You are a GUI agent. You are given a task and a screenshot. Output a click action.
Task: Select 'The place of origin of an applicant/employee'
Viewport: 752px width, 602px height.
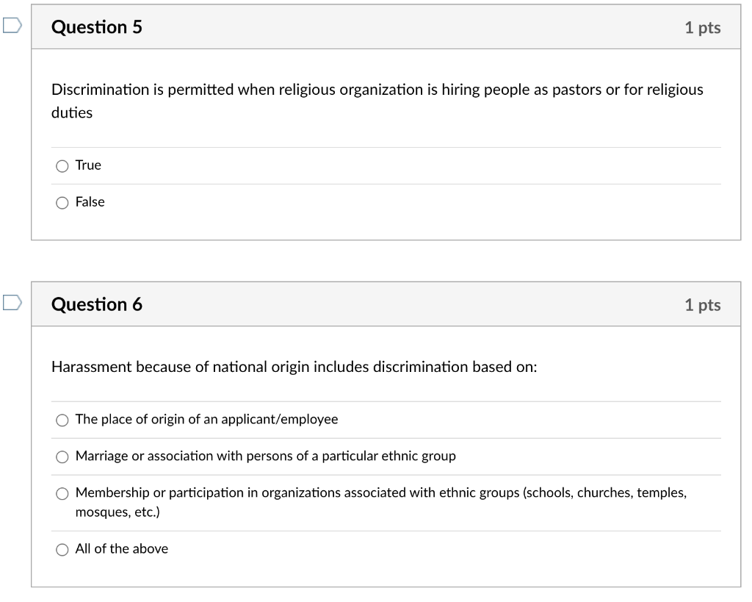pyautogui.click(x=62, y=420)
